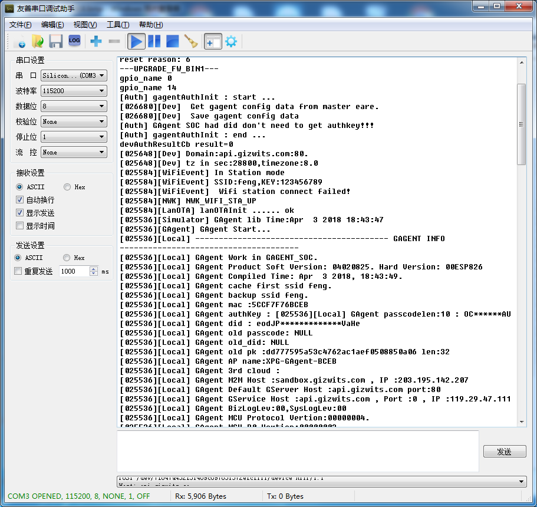Start serial connection with the Play icon

click(x=136, y=41)
